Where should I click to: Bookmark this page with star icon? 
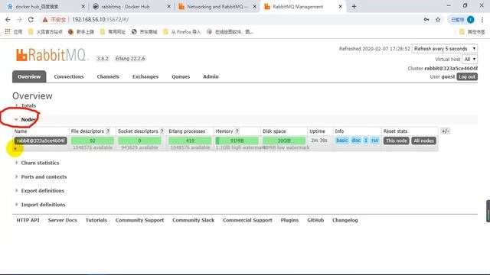438,20
